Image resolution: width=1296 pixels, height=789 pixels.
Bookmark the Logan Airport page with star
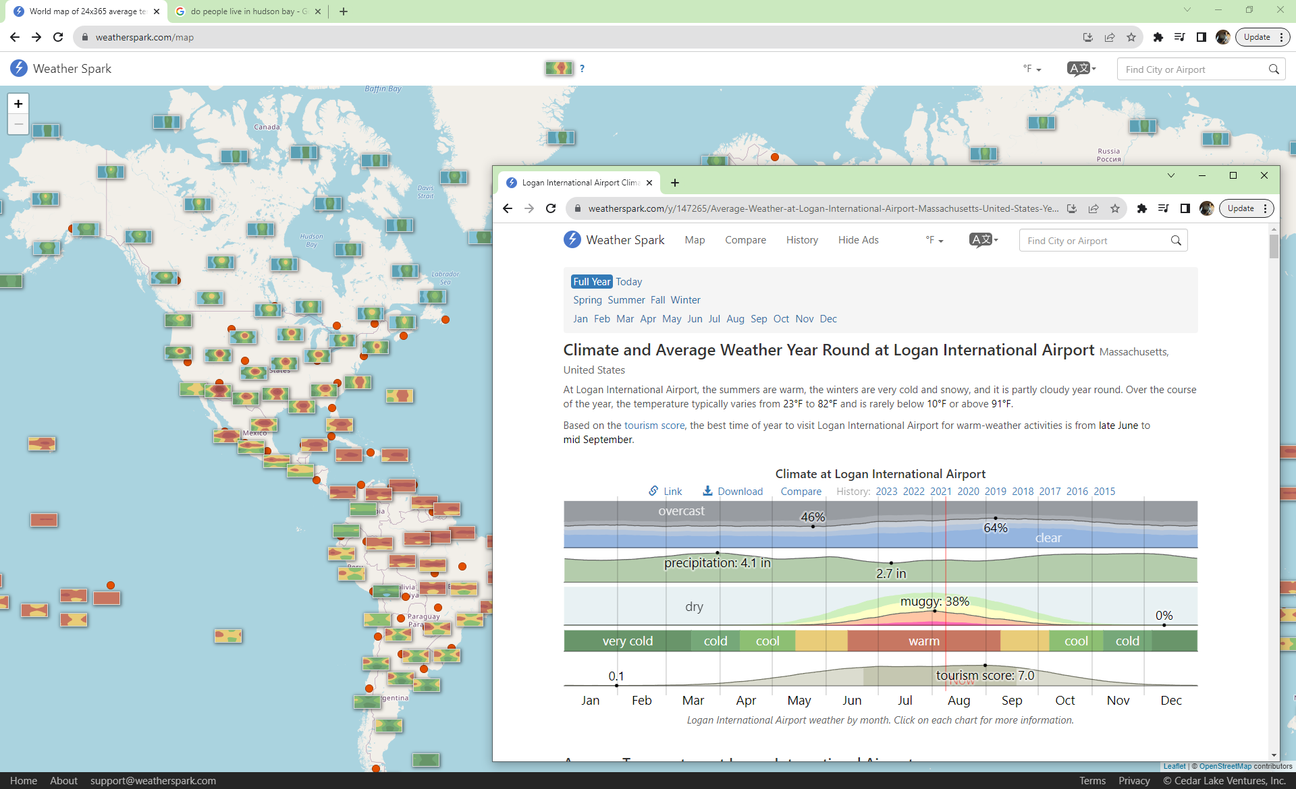[x=1115, y=208]
